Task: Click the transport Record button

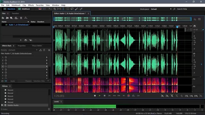Action: pyautogui.click(x=128, y=96)
